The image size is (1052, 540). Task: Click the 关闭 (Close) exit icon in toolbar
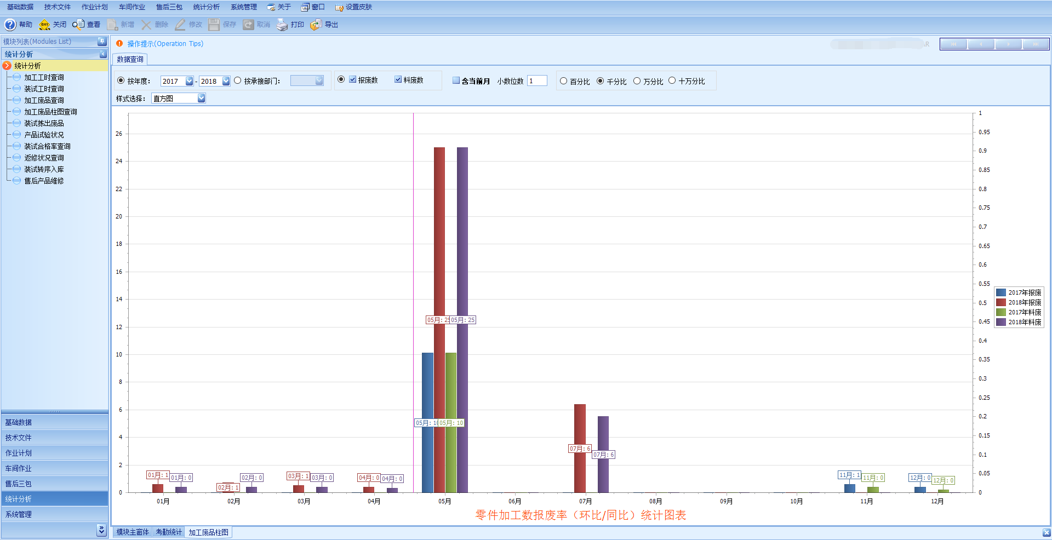(x=44, y=25)
